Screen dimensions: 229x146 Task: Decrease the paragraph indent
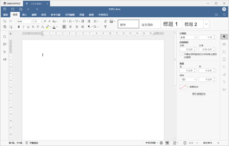(x=83, y=21)
